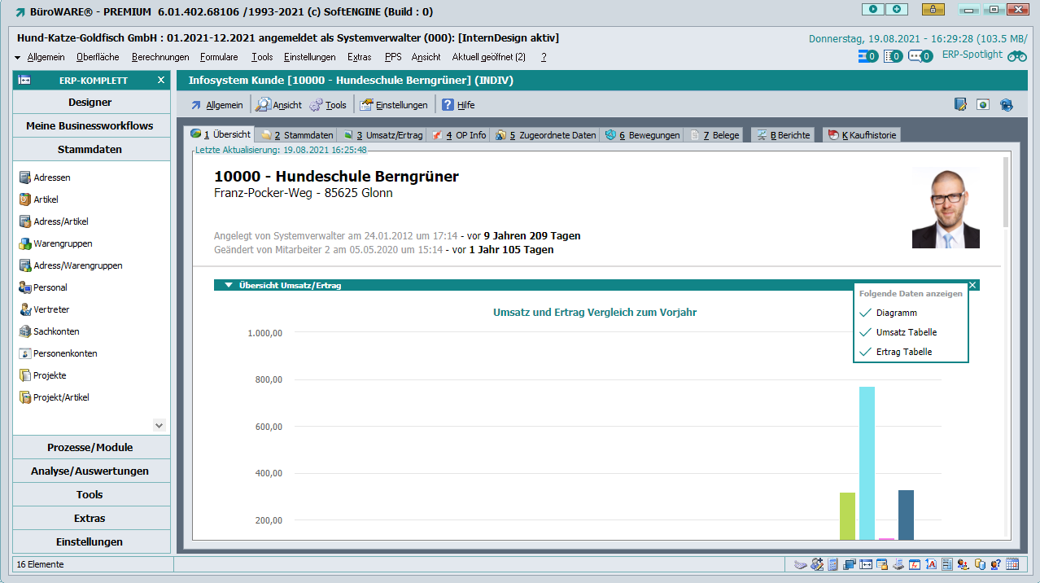Image resolution: width=1040 pixels, height=583 pixels.
Task: Open Adressen in the Stammdaten list
Action: pyautogui.click(x=51, y=178)
